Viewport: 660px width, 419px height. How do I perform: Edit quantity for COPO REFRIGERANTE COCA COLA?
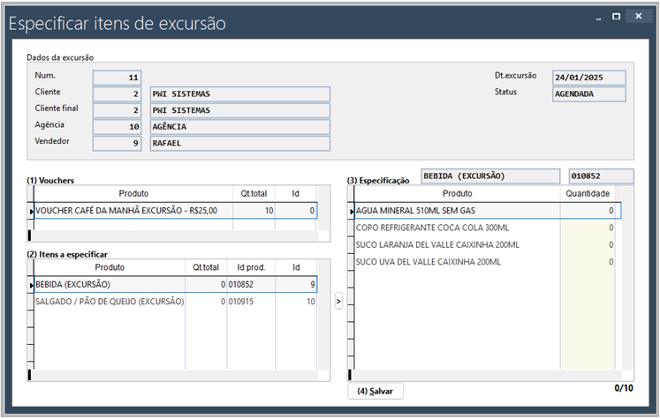tap(588, 228)
